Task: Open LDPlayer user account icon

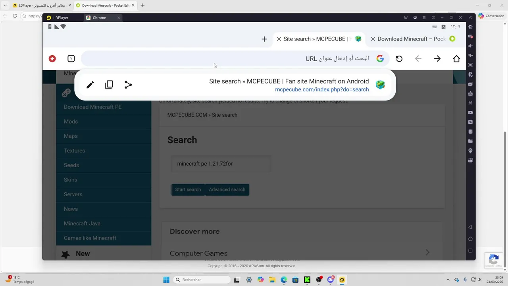Action: coord(415,18)
